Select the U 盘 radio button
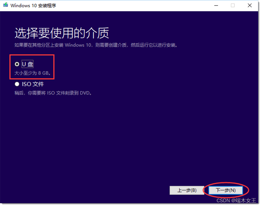This screenshot has width=261, height=206. (x=17, y=64)
